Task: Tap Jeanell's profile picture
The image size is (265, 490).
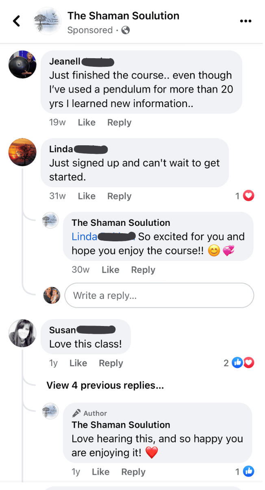Action: pyautogui.click(x=22, y=65)
